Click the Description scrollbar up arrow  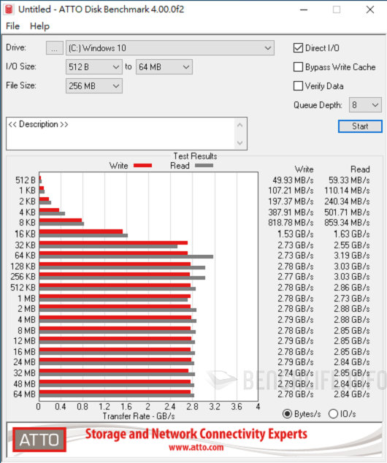point(240,125)
